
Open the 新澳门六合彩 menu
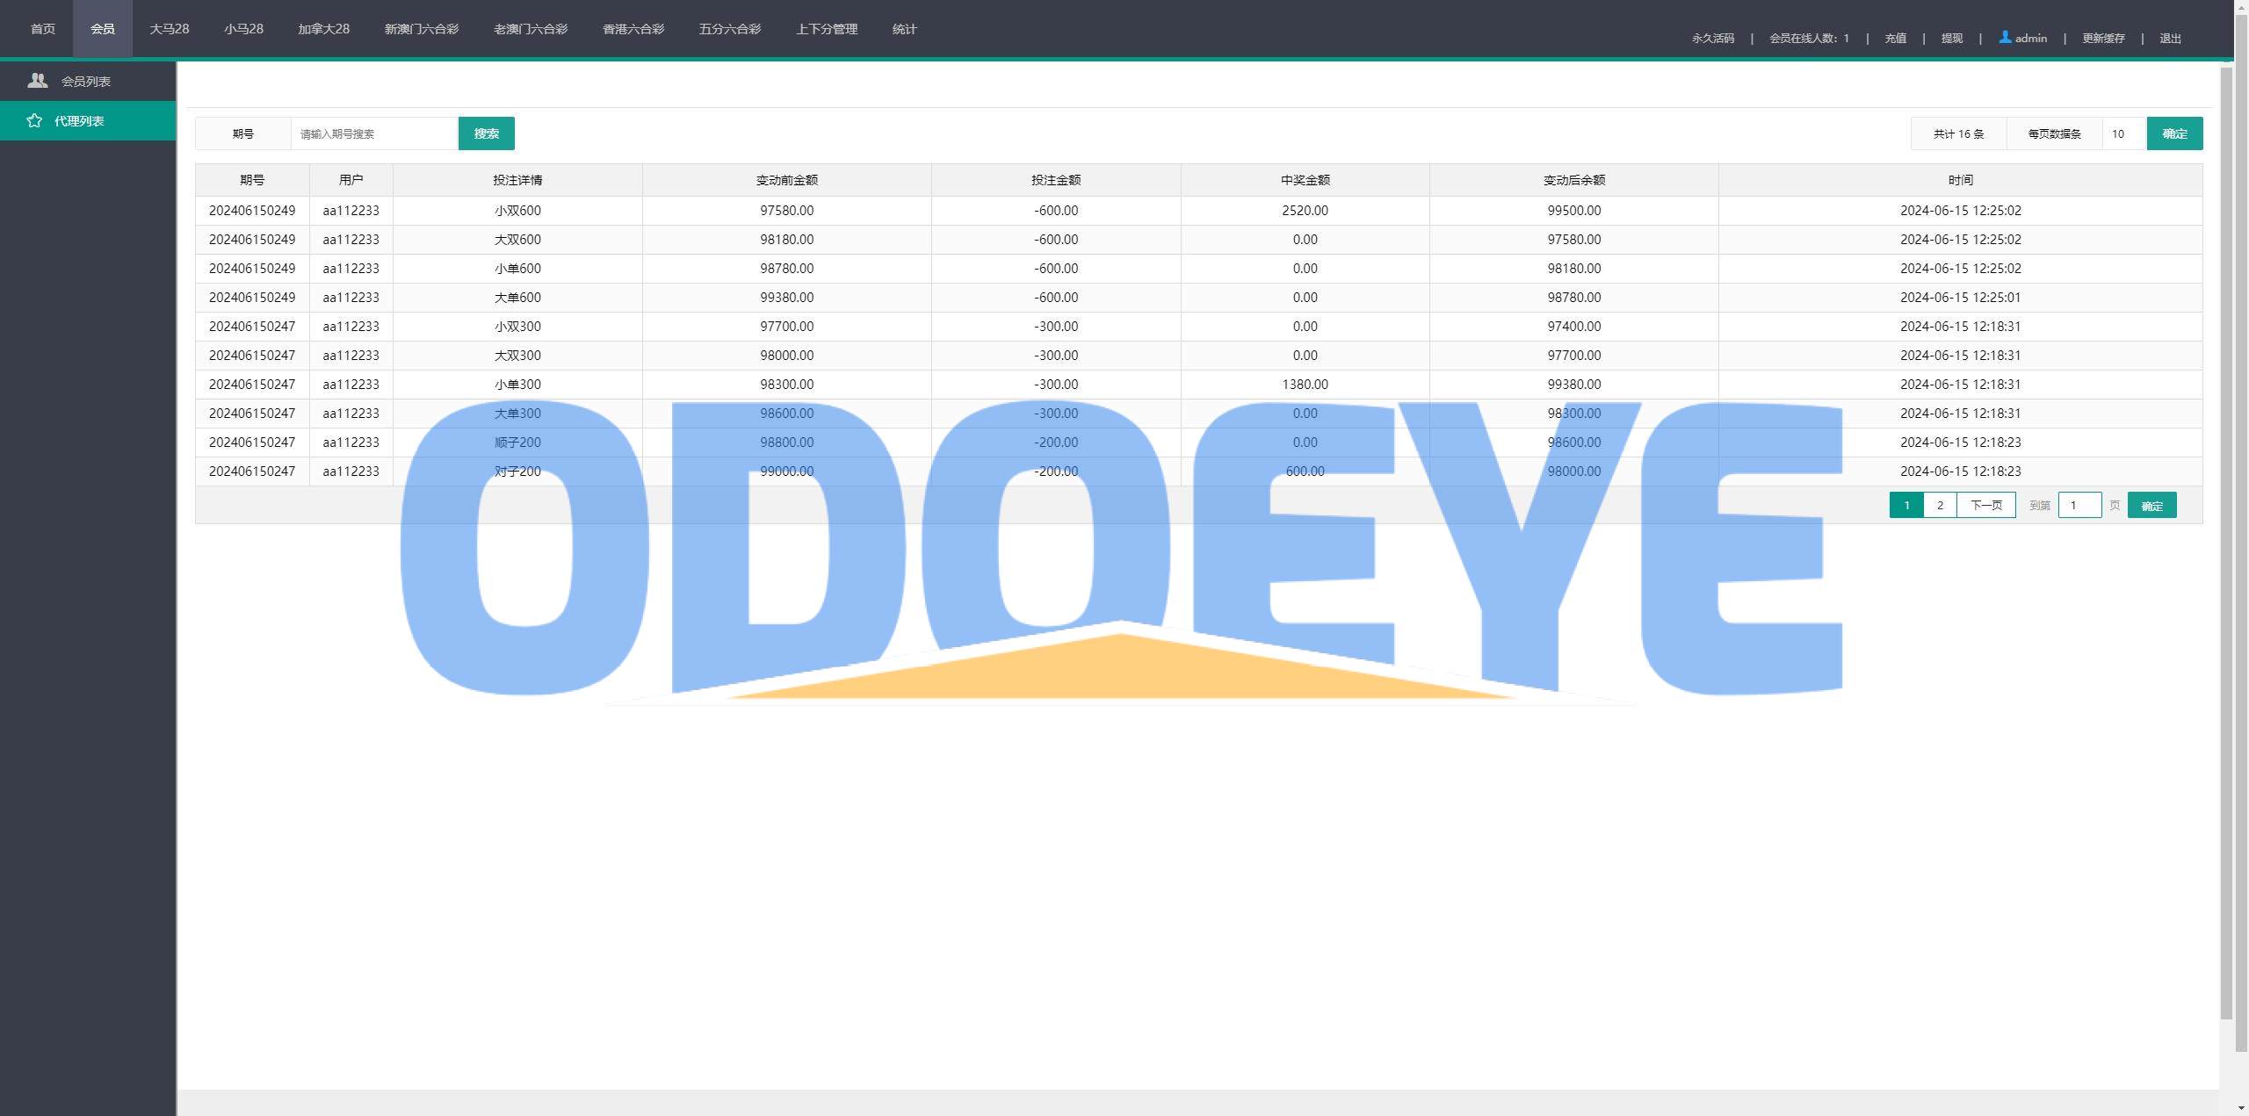[422, 29]
